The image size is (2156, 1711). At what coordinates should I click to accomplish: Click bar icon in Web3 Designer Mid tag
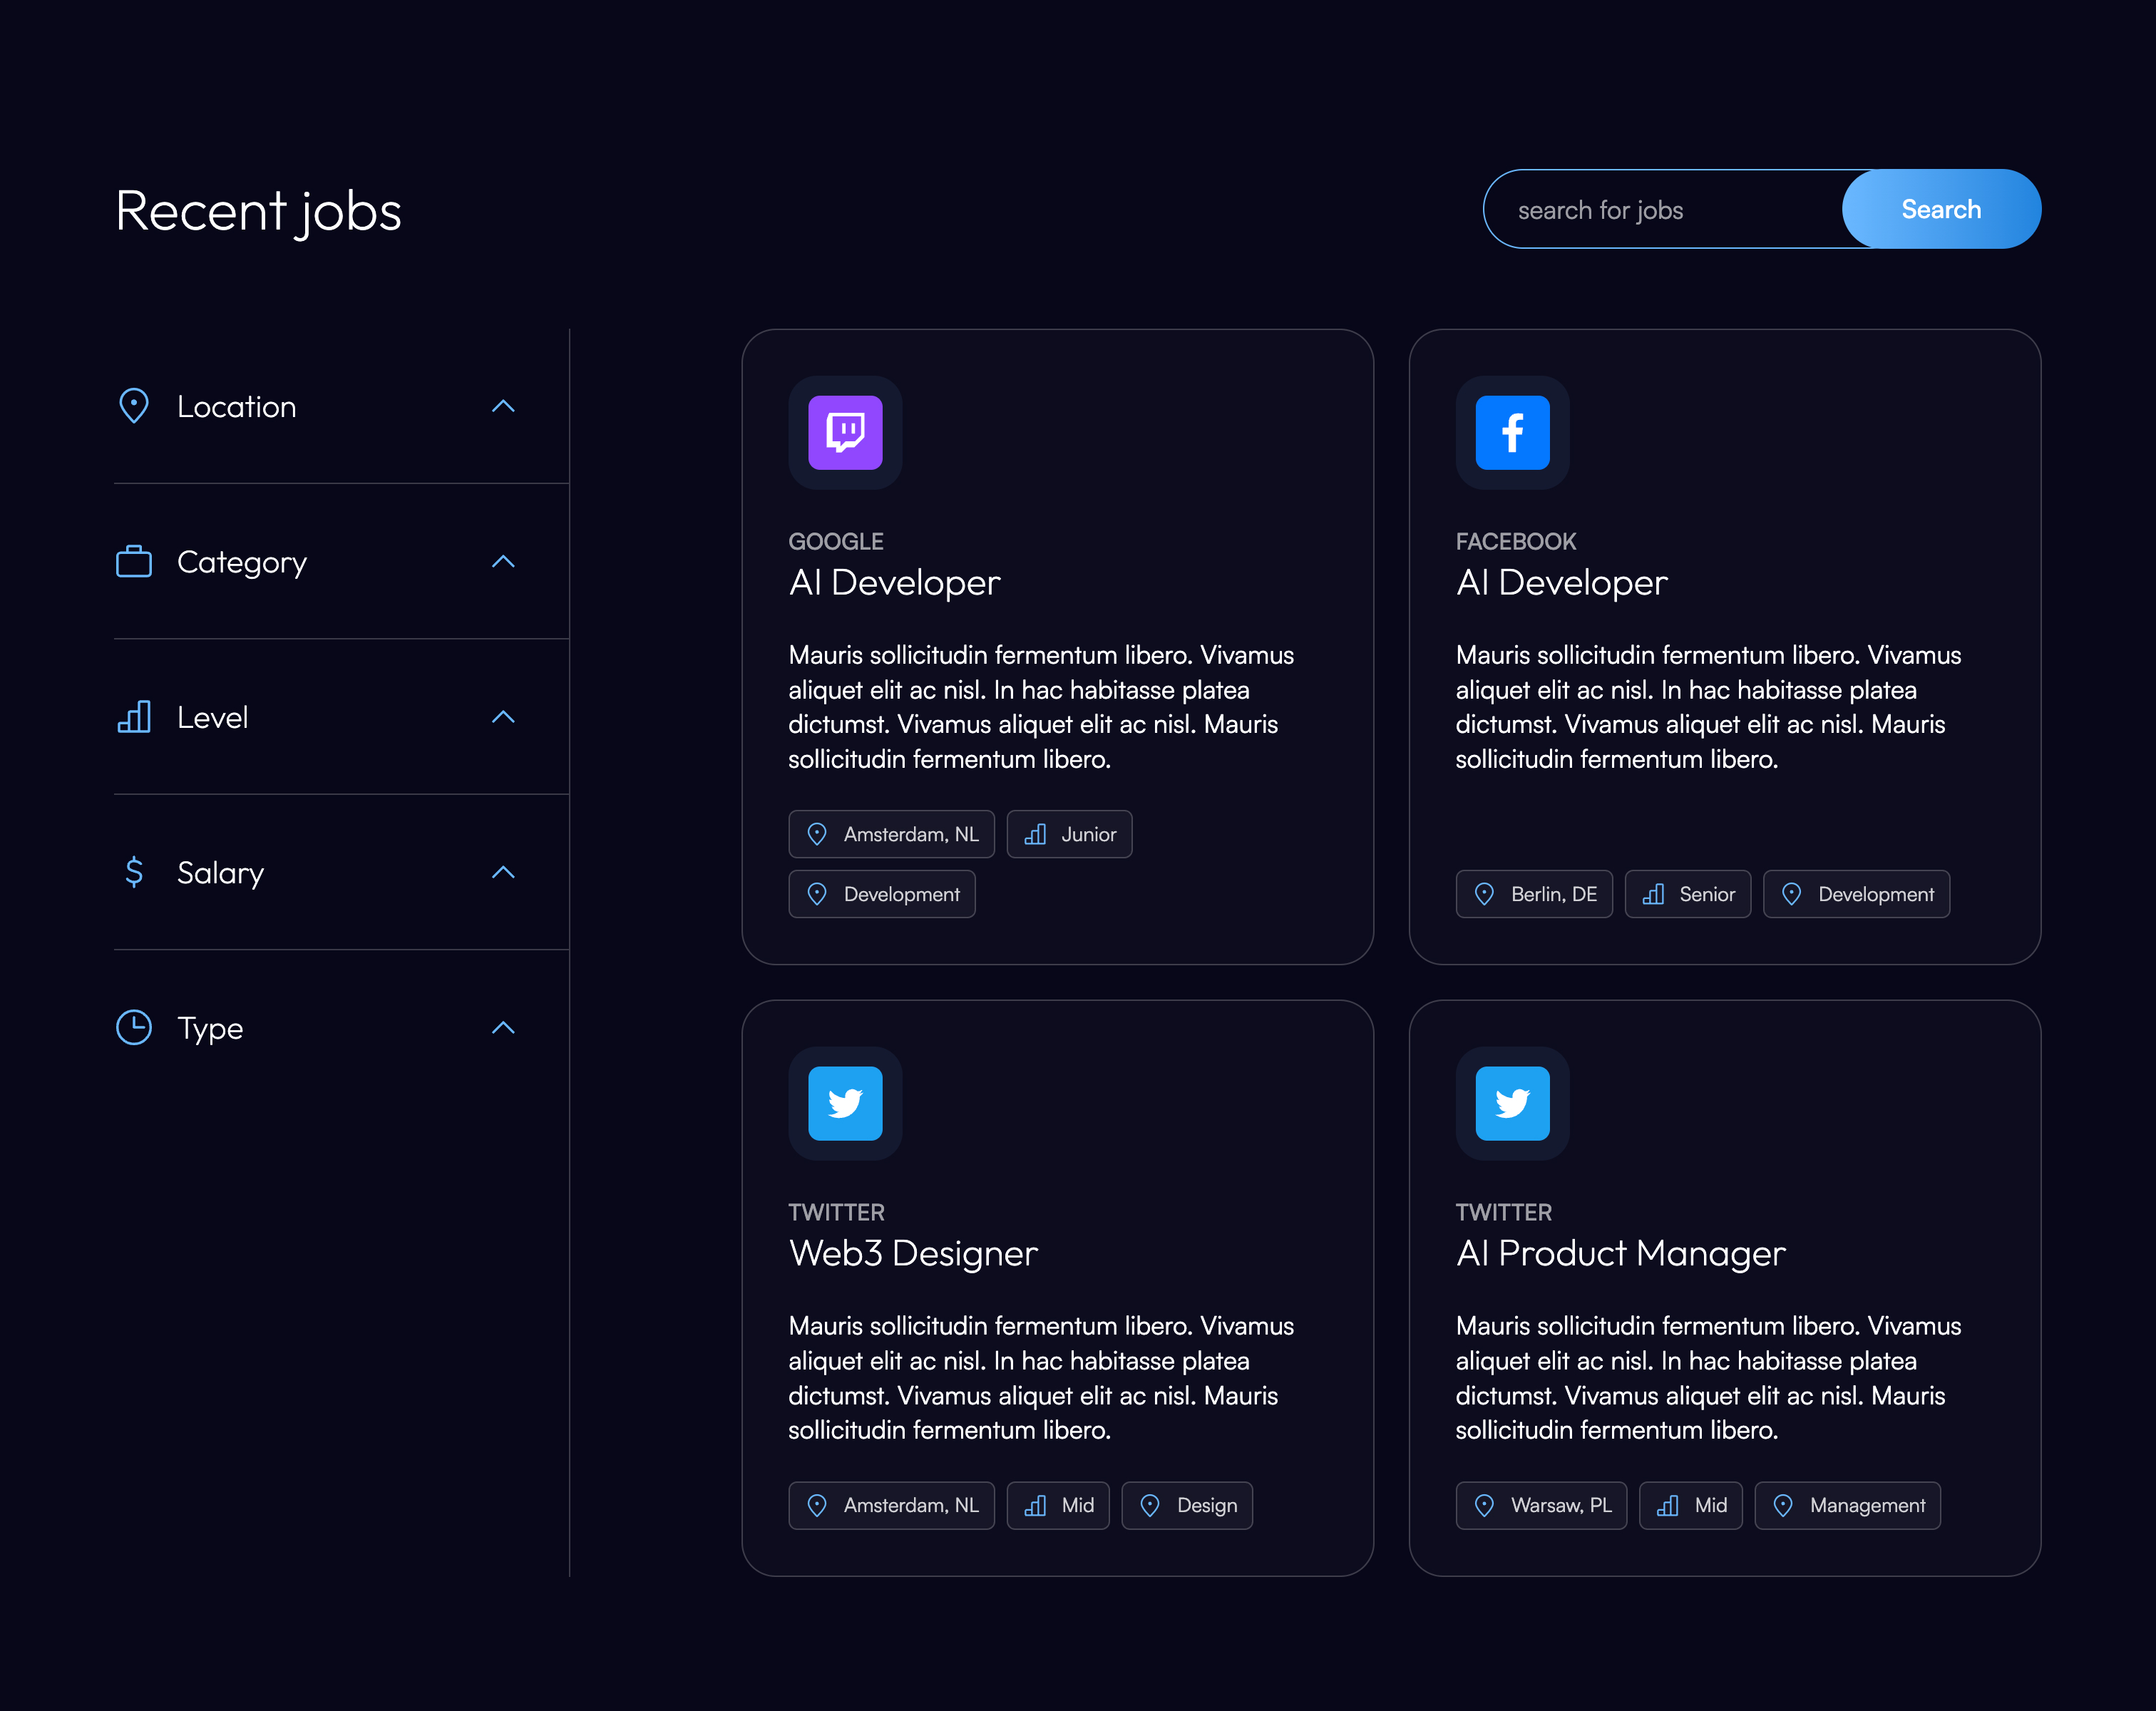click(x=1035, y=1505)
